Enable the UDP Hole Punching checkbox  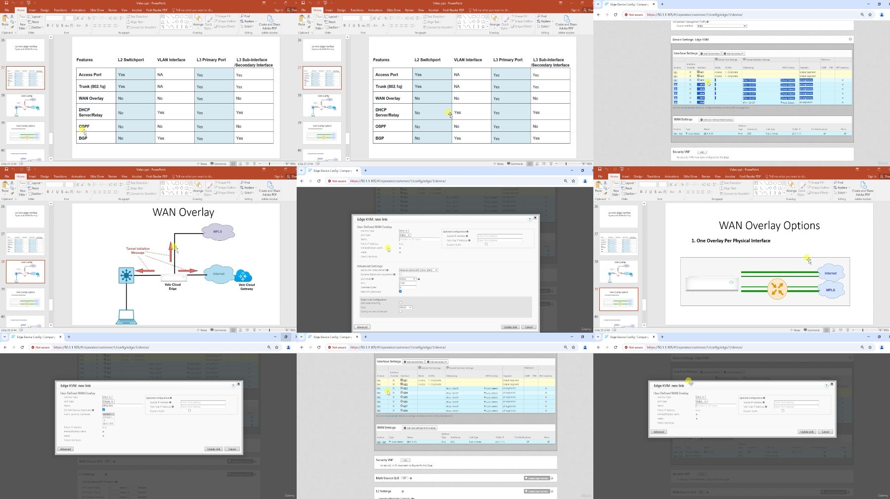(x=400, y=303)
